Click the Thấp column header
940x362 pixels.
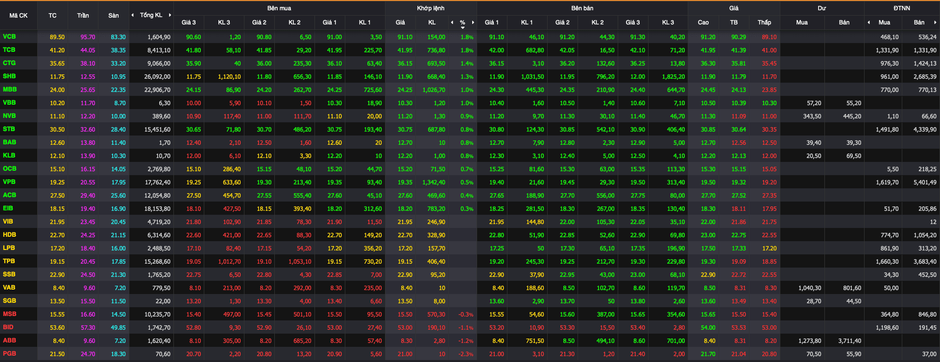coord(764,23)
